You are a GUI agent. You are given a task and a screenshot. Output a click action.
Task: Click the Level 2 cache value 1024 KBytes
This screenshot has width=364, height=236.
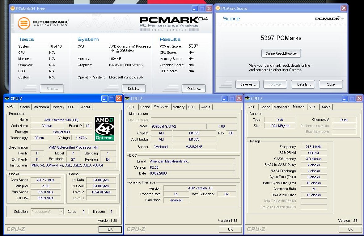[x=101, y=192]
